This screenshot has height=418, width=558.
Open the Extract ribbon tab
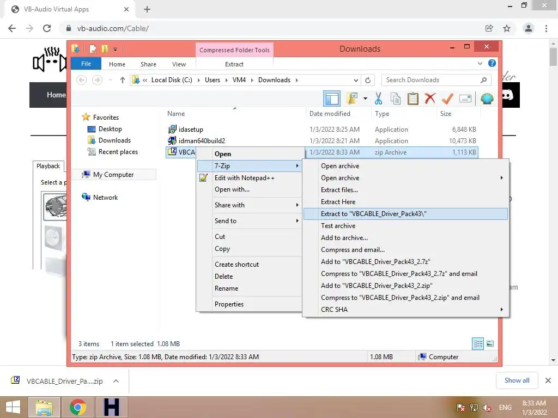(234, 64)
